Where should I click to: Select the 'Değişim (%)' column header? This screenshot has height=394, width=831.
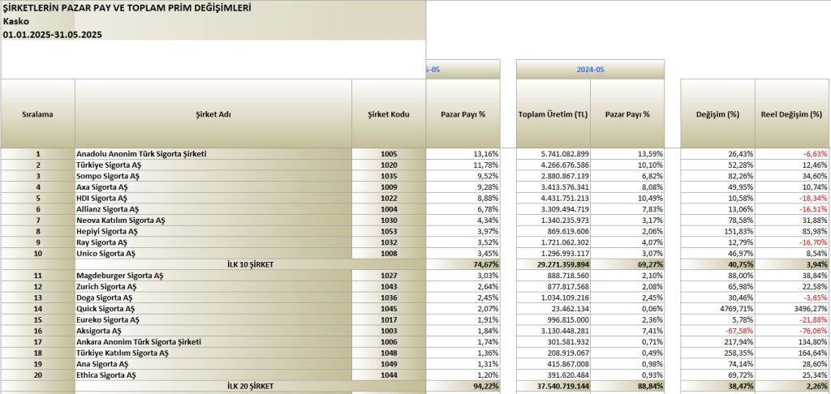(x=717, y=113)
